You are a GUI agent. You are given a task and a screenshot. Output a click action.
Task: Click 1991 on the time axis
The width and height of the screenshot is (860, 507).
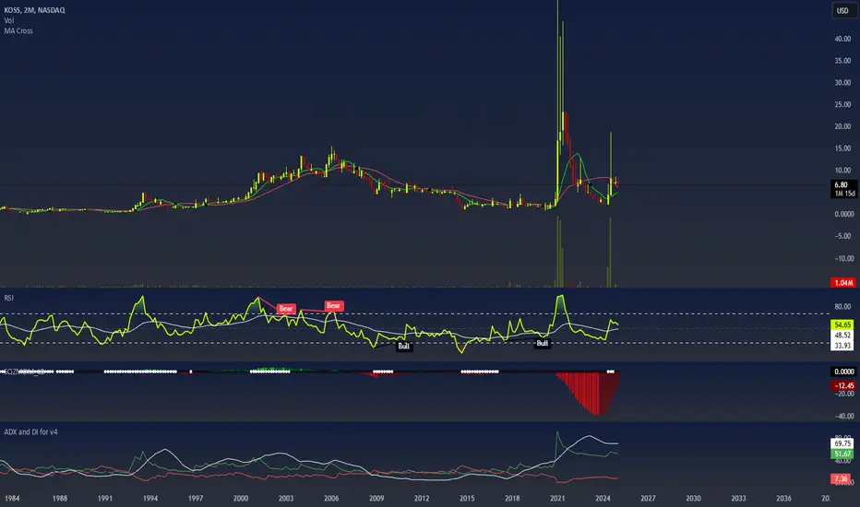[x=105, y=498]
